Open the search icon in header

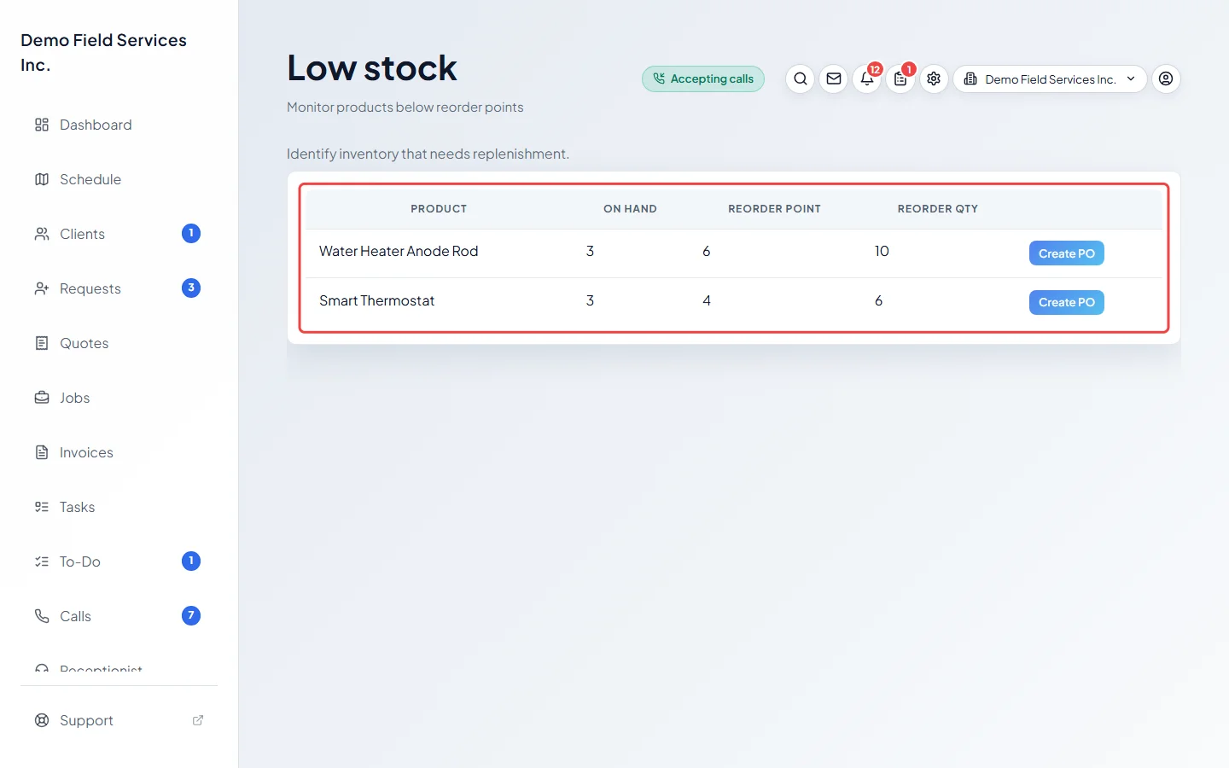coord(800,79)
